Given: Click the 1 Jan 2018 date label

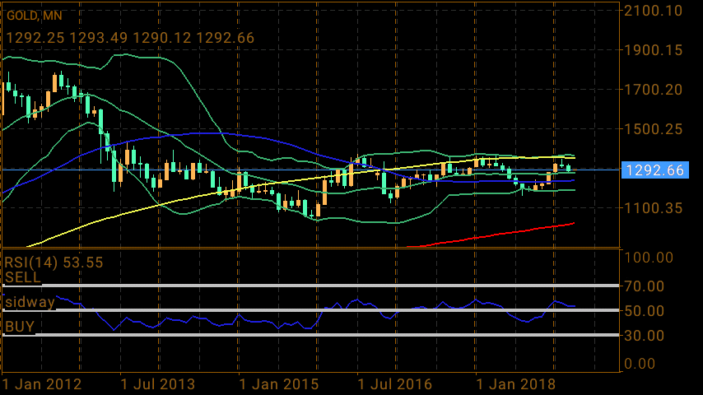Looking at the screenshot, I should [515, 384].
